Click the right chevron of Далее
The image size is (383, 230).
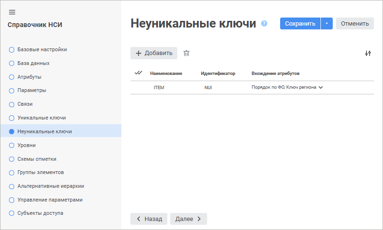(199, 219)
